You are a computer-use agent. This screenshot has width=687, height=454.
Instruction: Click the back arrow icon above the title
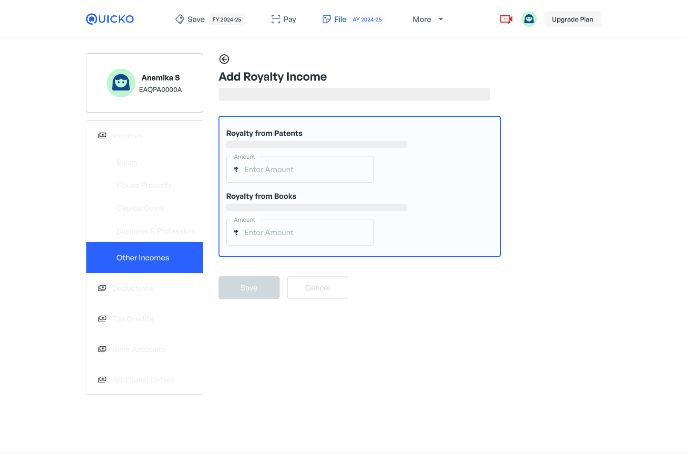tap(224, 59)
